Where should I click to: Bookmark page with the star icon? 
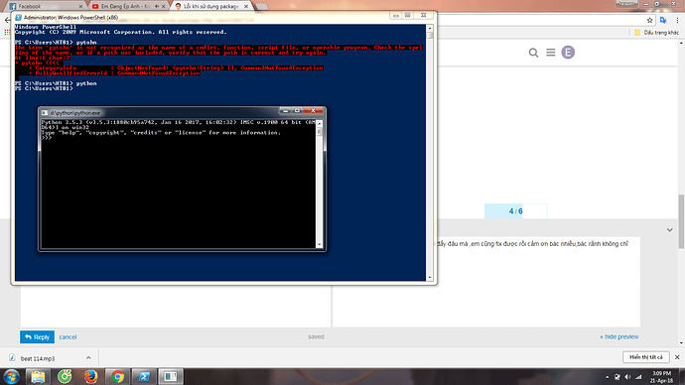(649, 20)
